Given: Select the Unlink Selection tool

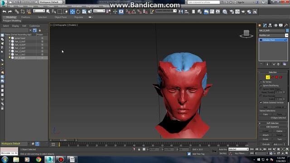Looking at the screenshot, I should click(x=23, y=12).
